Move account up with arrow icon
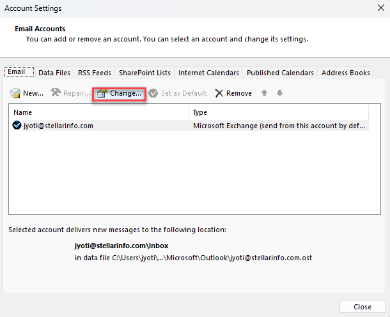 [264, 93]
